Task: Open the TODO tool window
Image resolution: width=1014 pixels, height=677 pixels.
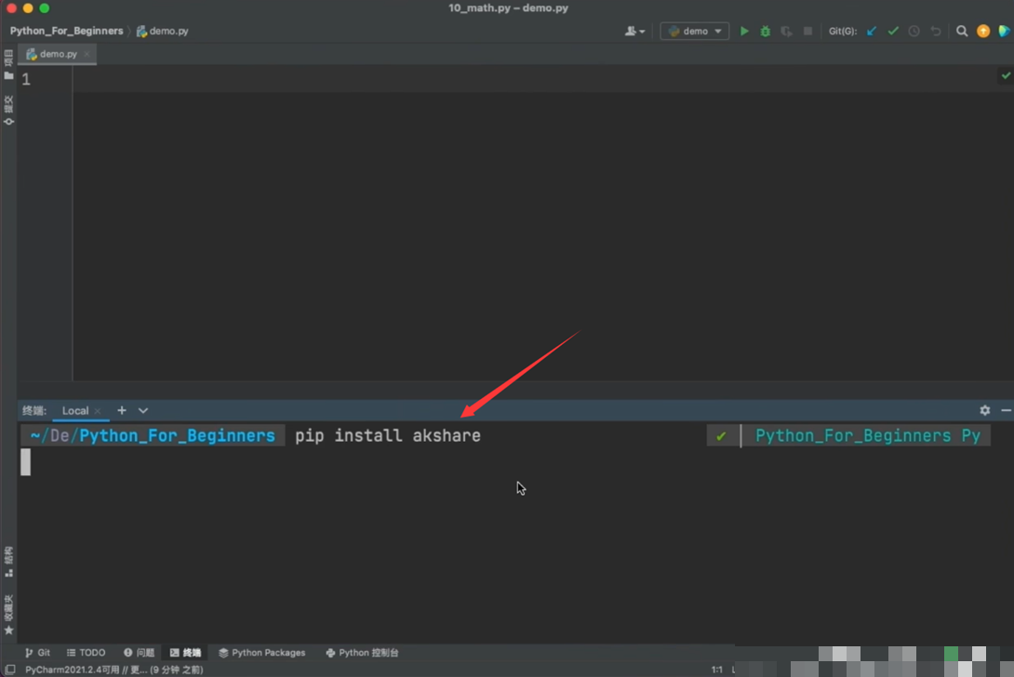Action: point(86,653)
